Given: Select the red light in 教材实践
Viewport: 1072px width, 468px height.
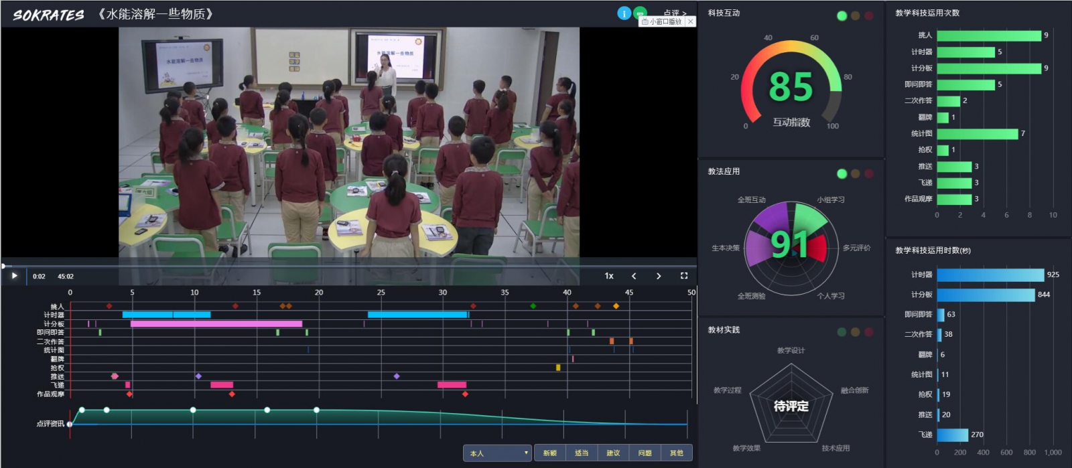Looking at the screenshot, I should coord(869,332).
